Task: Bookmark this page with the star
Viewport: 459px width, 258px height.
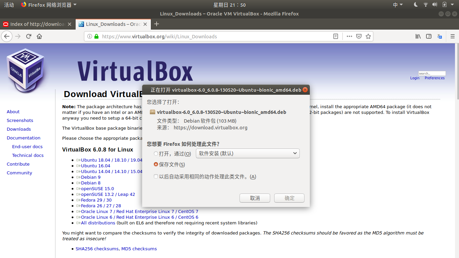Action: click(x=368, y=36)
